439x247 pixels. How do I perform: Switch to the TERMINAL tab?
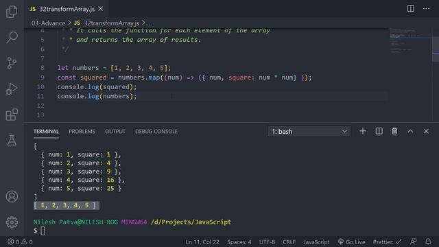pos(46,131)
